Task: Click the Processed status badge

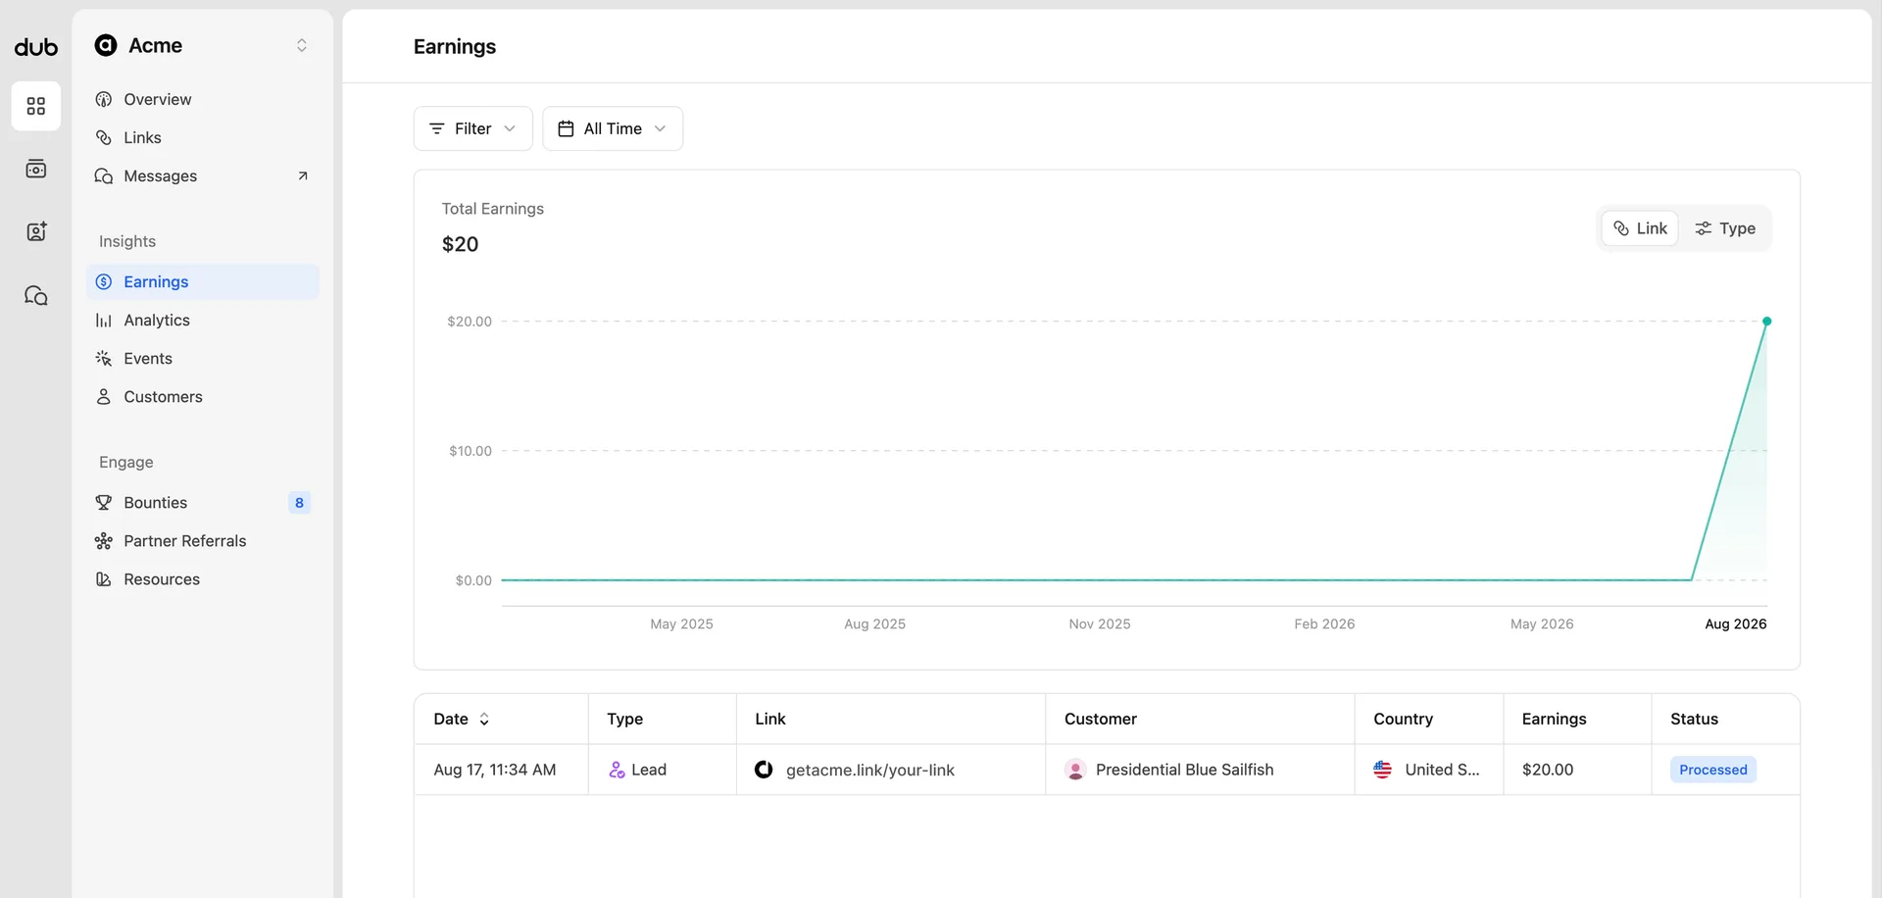Action: 1712,771
